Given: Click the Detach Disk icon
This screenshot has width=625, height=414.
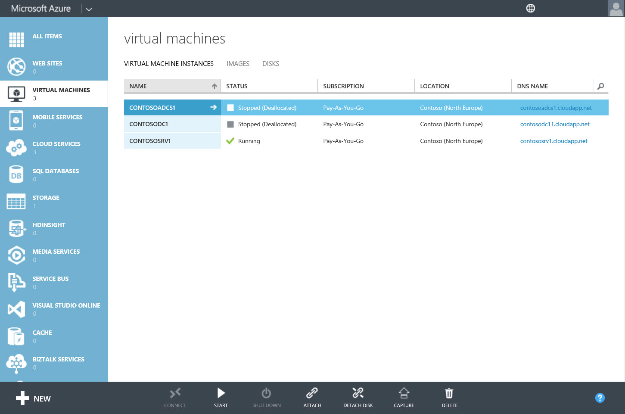Looking at the screenshot, I should click(358, 393).
